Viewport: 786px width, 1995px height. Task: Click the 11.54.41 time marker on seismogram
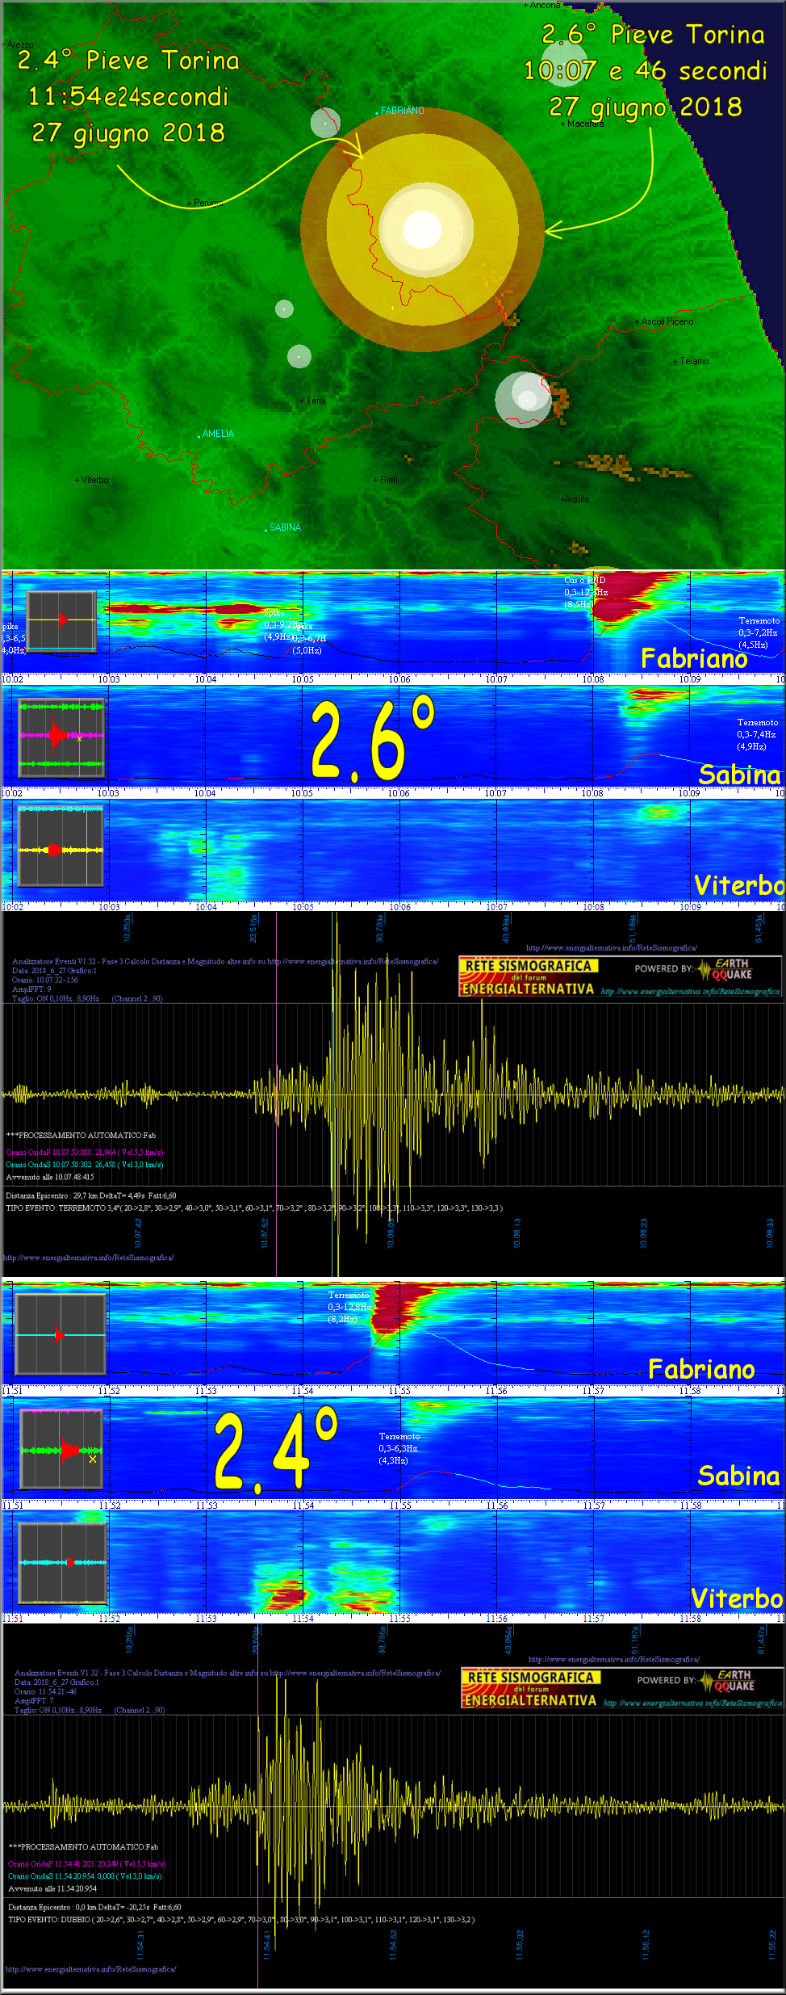pyautogui.click(x=267, y=1945)
